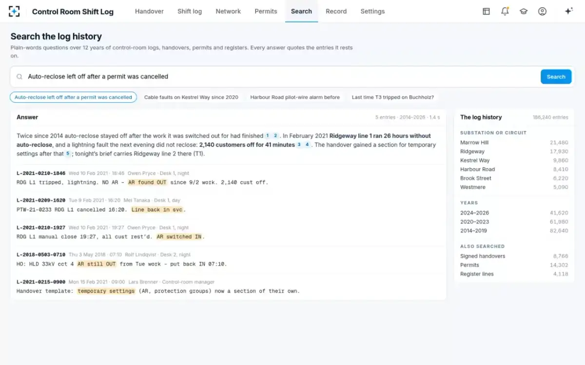This screenshot has height=365, width=585.
Task: Open the notifications bell
Action: point(505,11)
